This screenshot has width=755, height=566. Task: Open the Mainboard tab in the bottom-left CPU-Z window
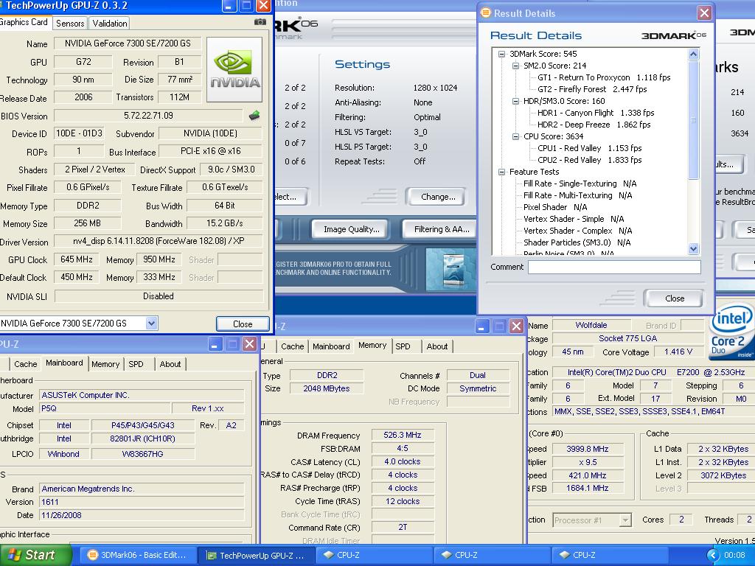click(65, 363)
